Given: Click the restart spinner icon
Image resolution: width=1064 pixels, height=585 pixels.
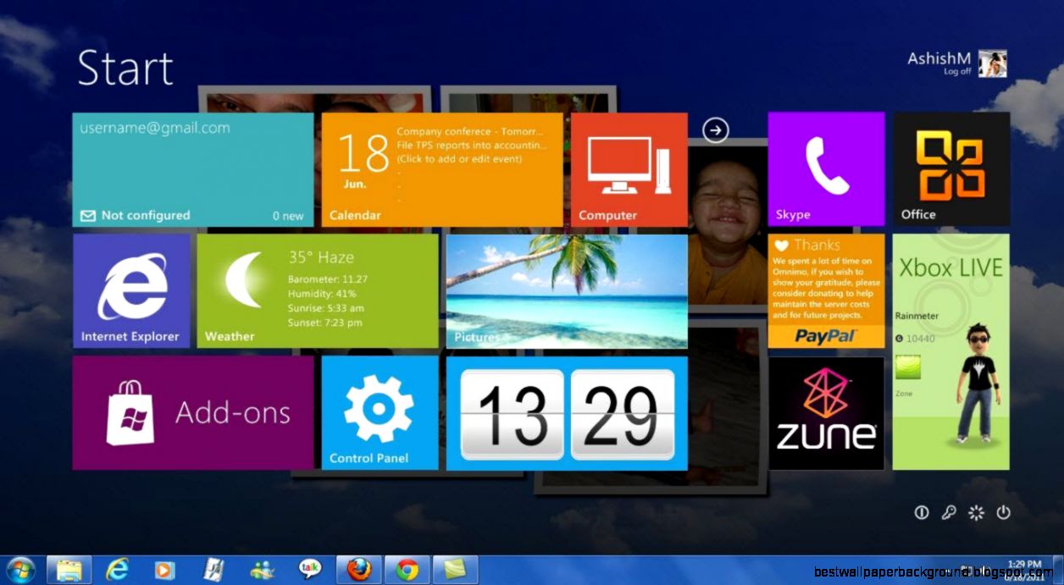Looking at the screenshot, I should (977, 513).
